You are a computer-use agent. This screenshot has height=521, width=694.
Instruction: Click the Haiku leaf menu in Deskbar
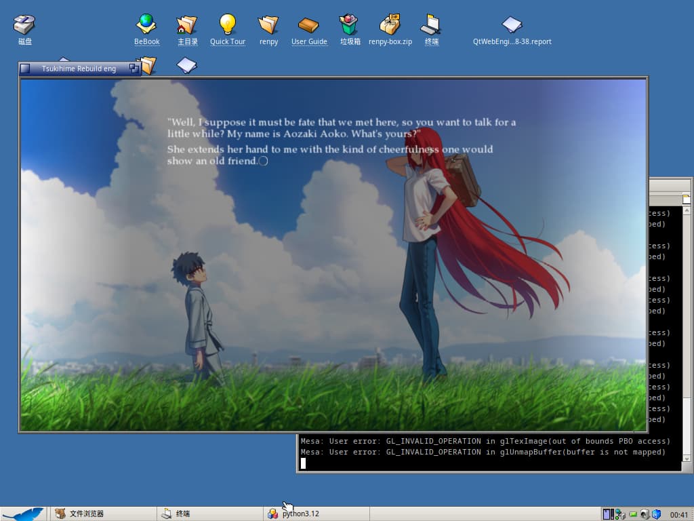pos(23,514)
